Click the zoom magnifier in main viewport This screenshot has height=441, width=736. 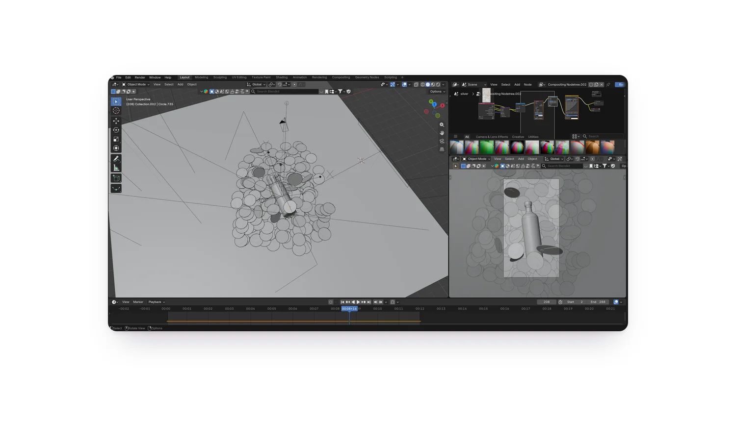(442, 125)
